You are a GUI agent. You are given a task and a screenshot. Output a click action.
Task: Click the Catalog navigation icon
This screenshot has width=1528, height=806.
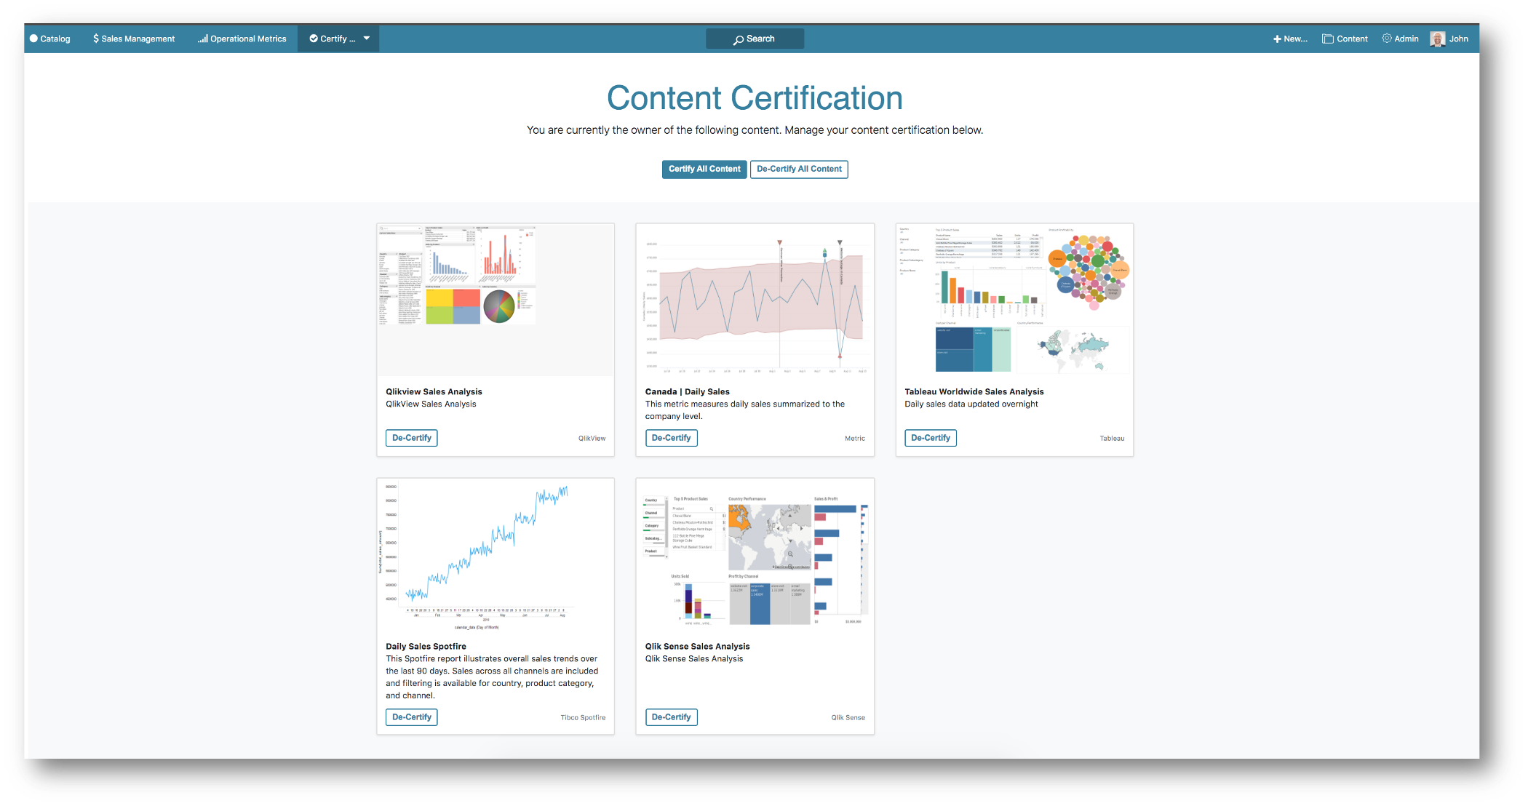coord(37,39)
